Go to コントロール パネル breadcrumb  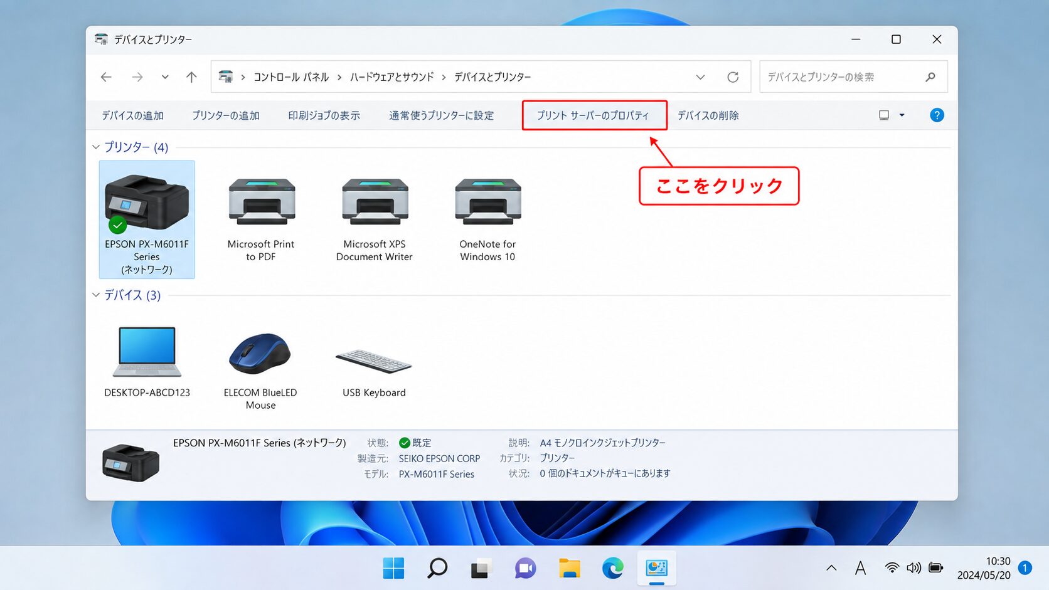click(x=291, y=77)
